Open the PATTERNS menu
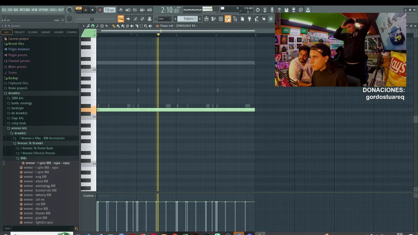 [x=25, y=10]
